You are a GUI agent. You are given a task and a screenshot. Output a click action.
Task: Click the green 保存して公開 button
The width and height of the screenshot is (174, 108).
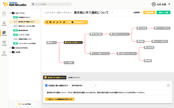163,13
